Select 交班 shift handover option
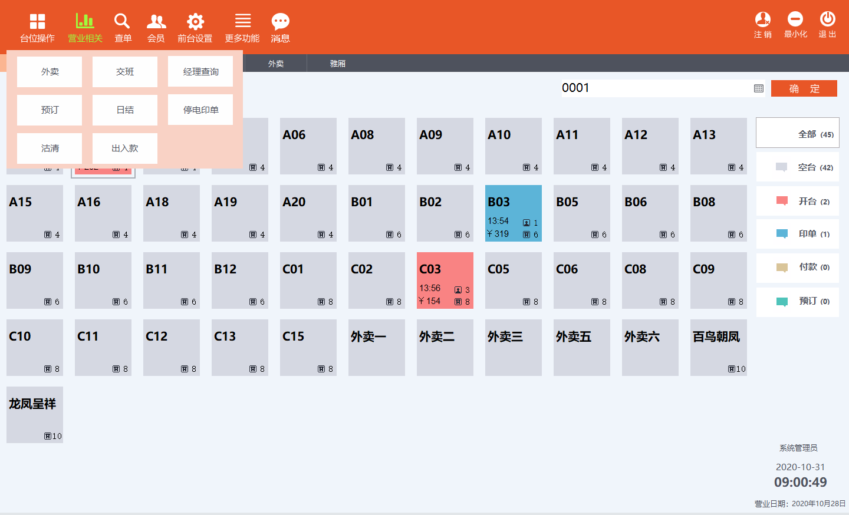 pyautogui.click(x=125, y=72)
